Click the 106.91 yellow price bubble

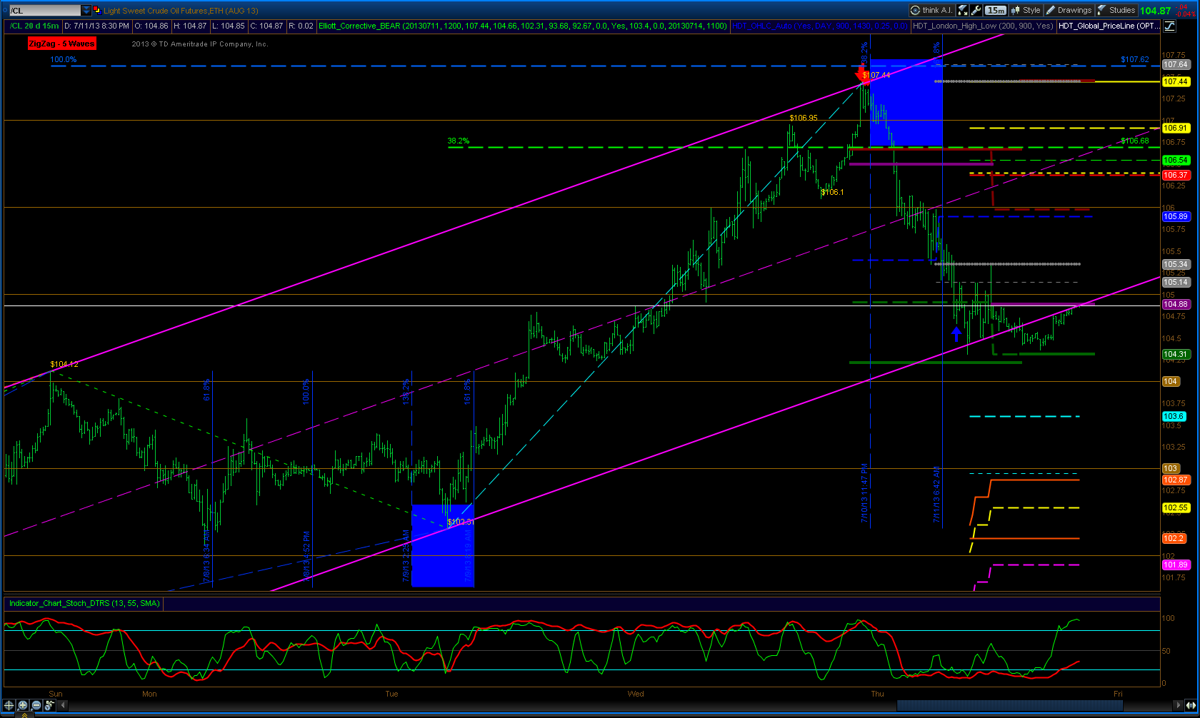click(1175, 128)
